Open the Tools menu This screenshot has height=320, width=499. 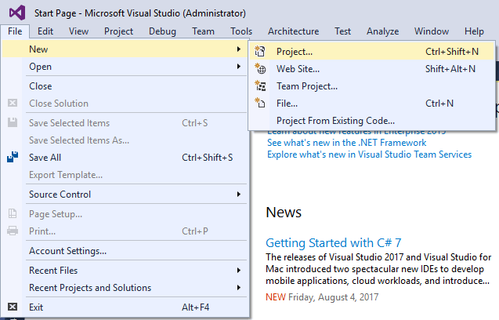(241, 31)
